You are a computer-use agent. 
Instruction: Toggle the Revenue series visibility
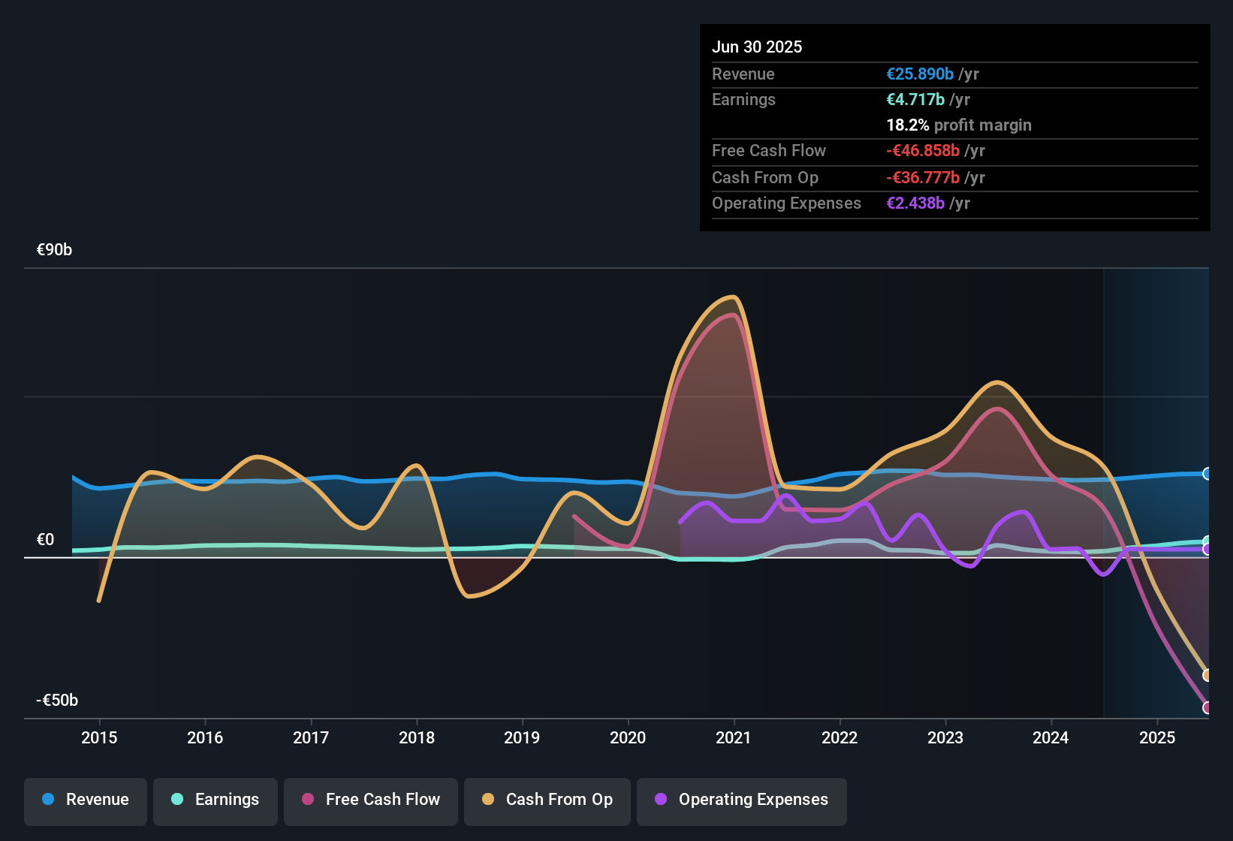tap(85, 800)
